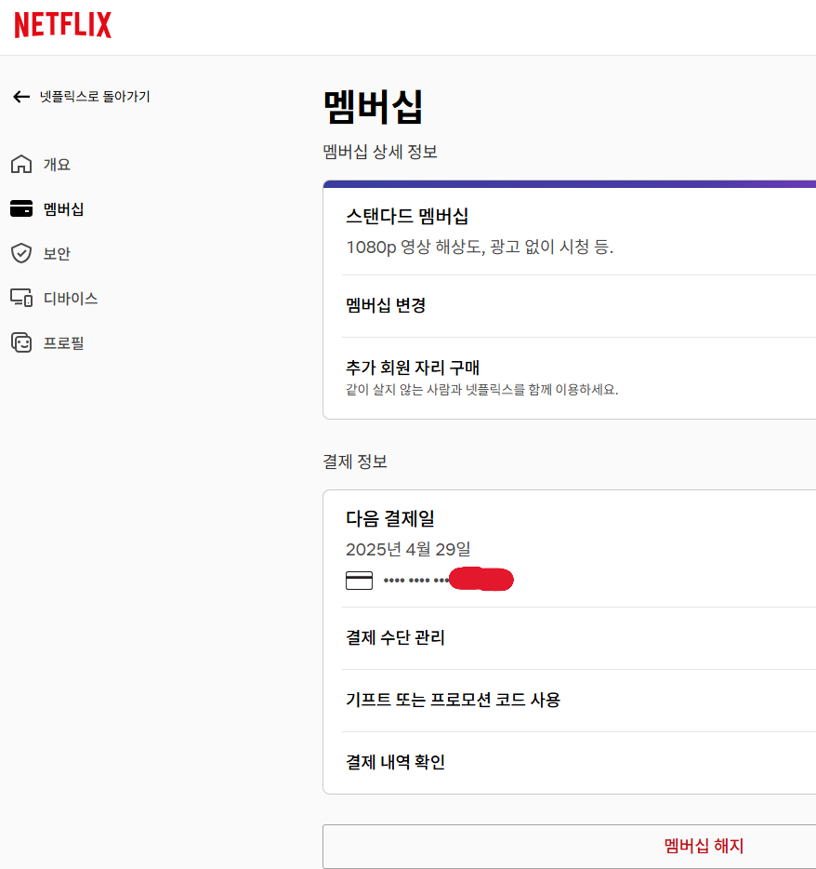Click the Netflix logo

61,25
